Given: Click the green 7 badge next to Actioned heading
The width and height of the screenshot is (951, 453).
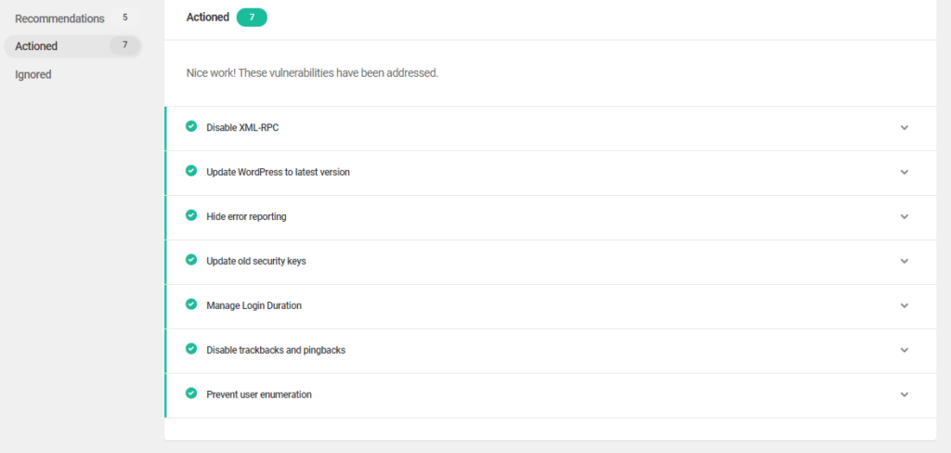Looking at the screenshot, I should pyautogui.click(x=252, y=18).
